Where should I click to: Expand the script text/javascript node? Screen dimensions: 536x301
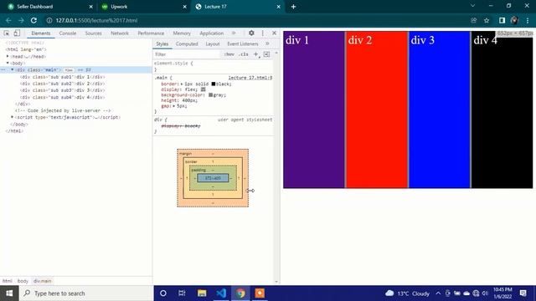13,117
